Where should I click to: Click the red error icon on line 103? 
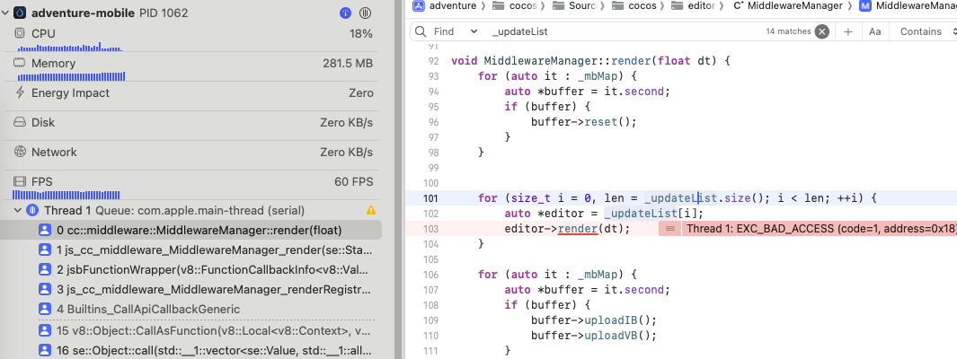pyautogui.click(x=669, y=229)
